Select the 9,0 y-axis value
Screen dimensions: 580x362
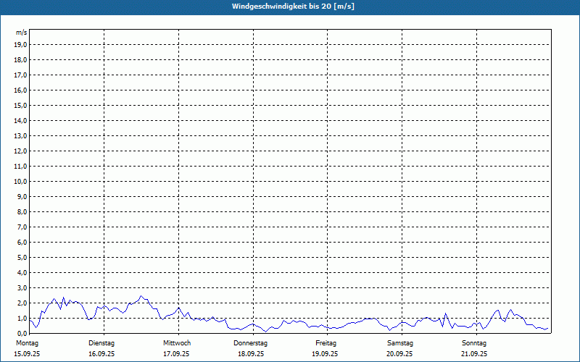(x=22, y=196)
